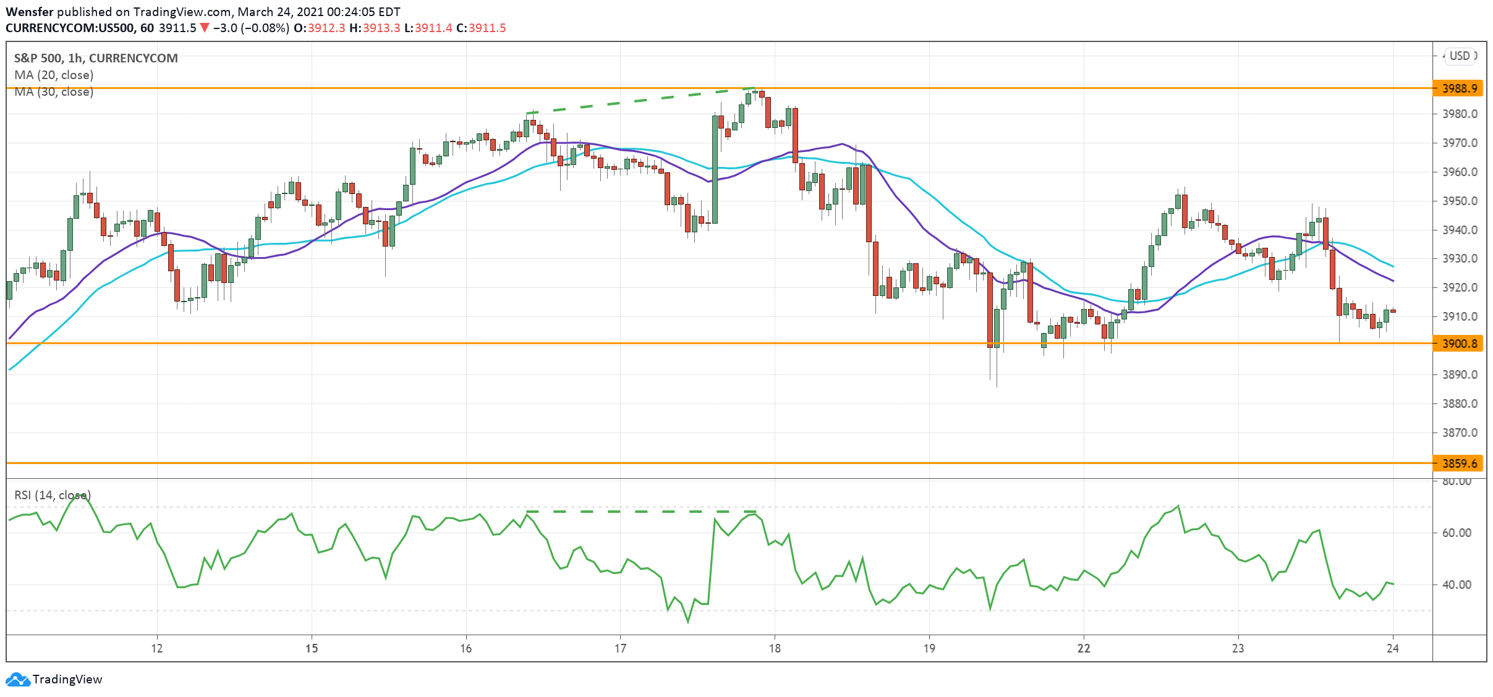Click date label 12 on time axis
This screenshot has height=697, width=1493.
coord(157,648)
